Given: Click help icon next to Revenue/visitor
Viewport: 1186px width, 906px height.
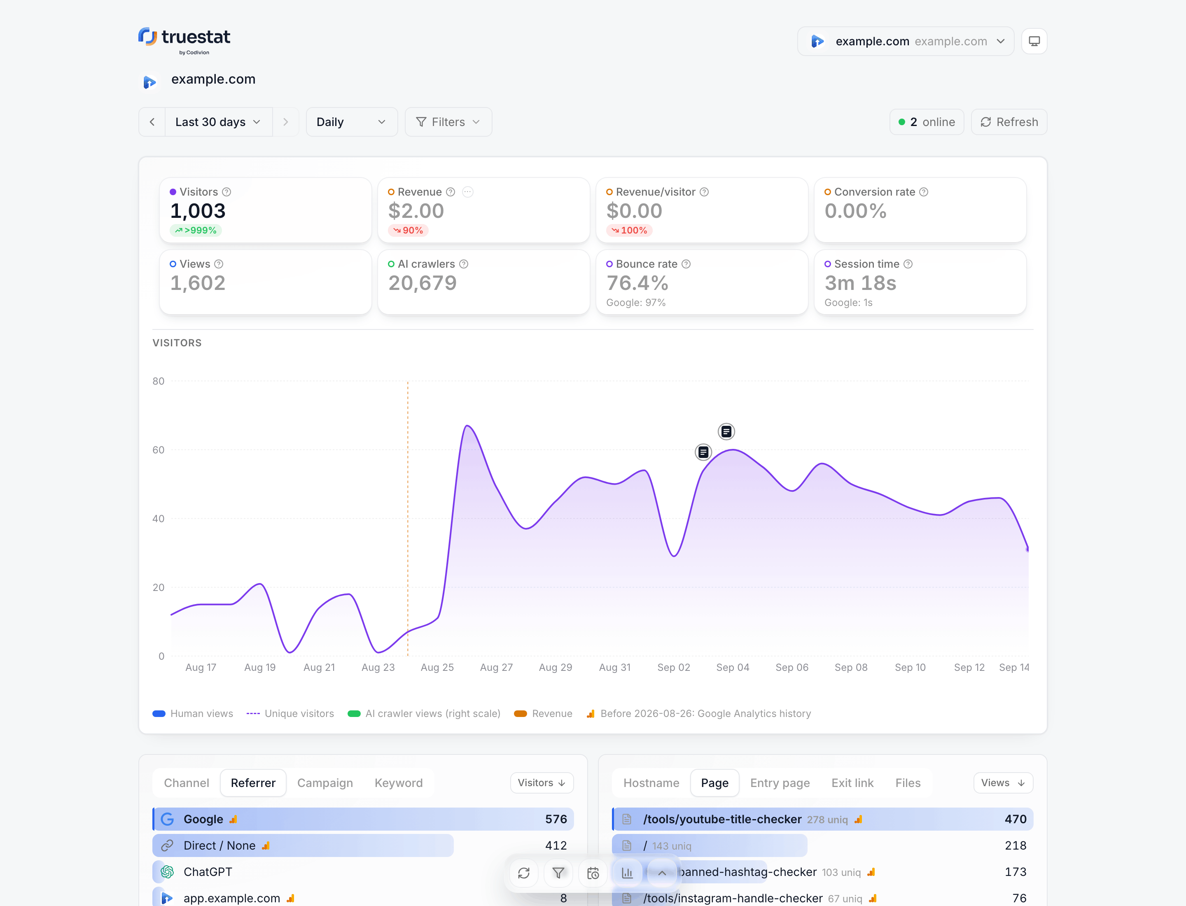Looking at the screenshot, I should [704, 192].
